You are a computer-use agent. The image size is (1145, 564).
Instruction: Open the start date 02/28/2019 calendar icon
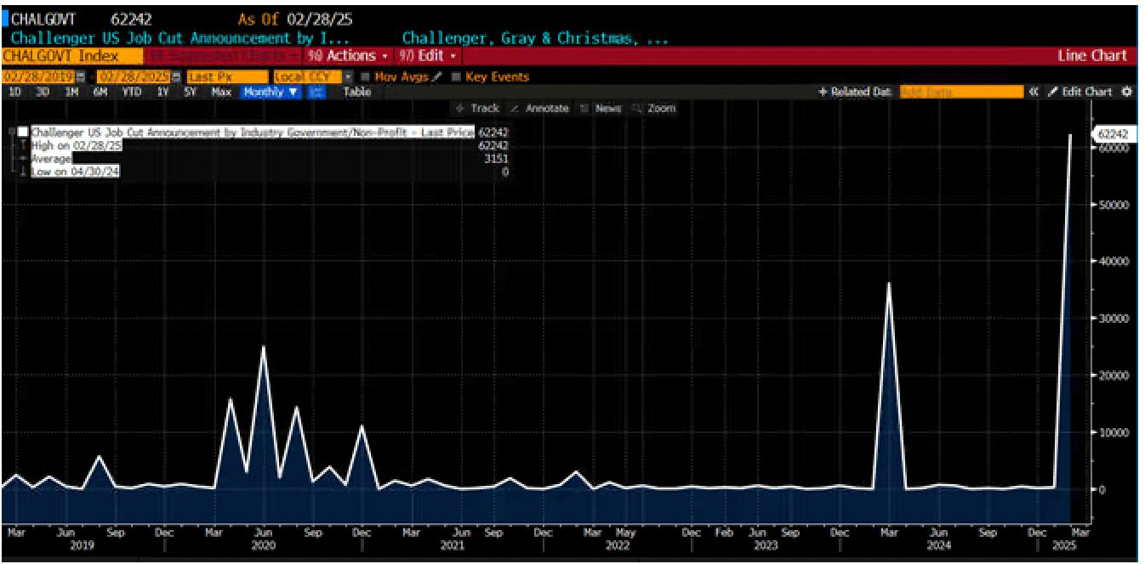80,76
